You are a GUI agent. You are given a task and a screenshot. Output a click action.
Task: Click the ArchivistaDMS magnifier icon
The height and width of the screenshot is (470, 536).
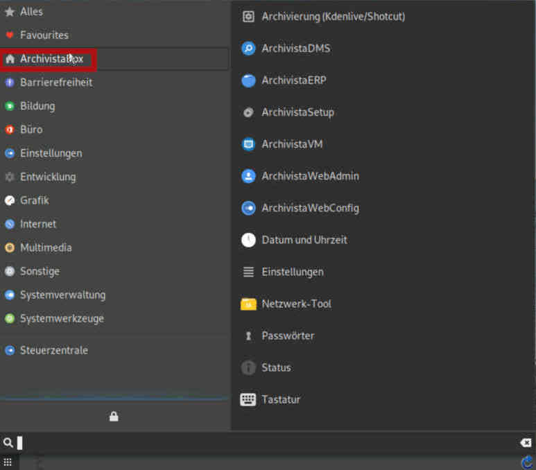pyautogui.click(x=248, y=49)
